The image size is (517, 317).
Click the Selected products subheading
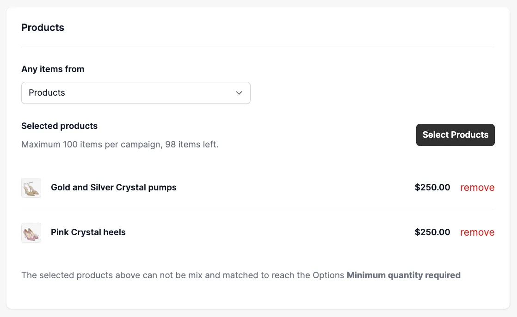[59, 126]
